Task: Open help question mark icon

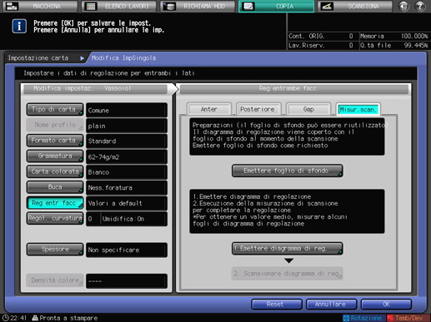Action: click(420, 6)
